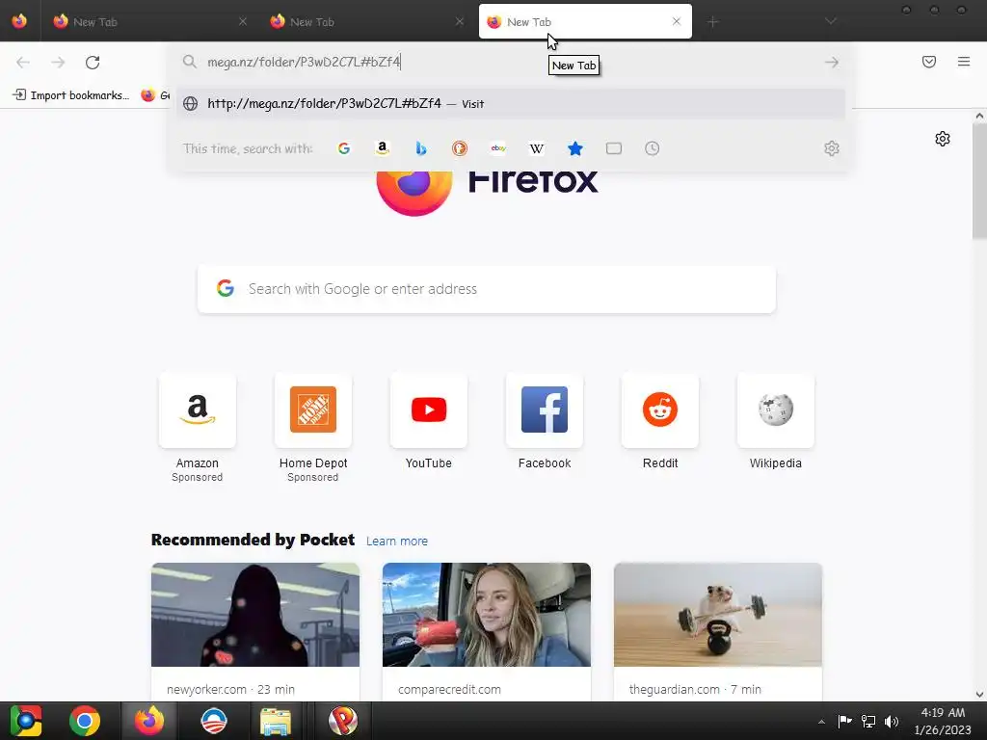Open the theguardian.com hamster story thumbnail

[717, 615]
